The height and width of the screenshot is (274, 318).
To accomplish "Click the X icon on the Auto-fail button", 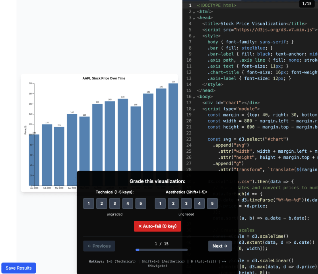I will coord(141,226).
